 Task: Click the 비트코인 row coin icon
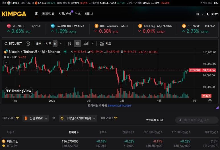(x=4, y=141)
